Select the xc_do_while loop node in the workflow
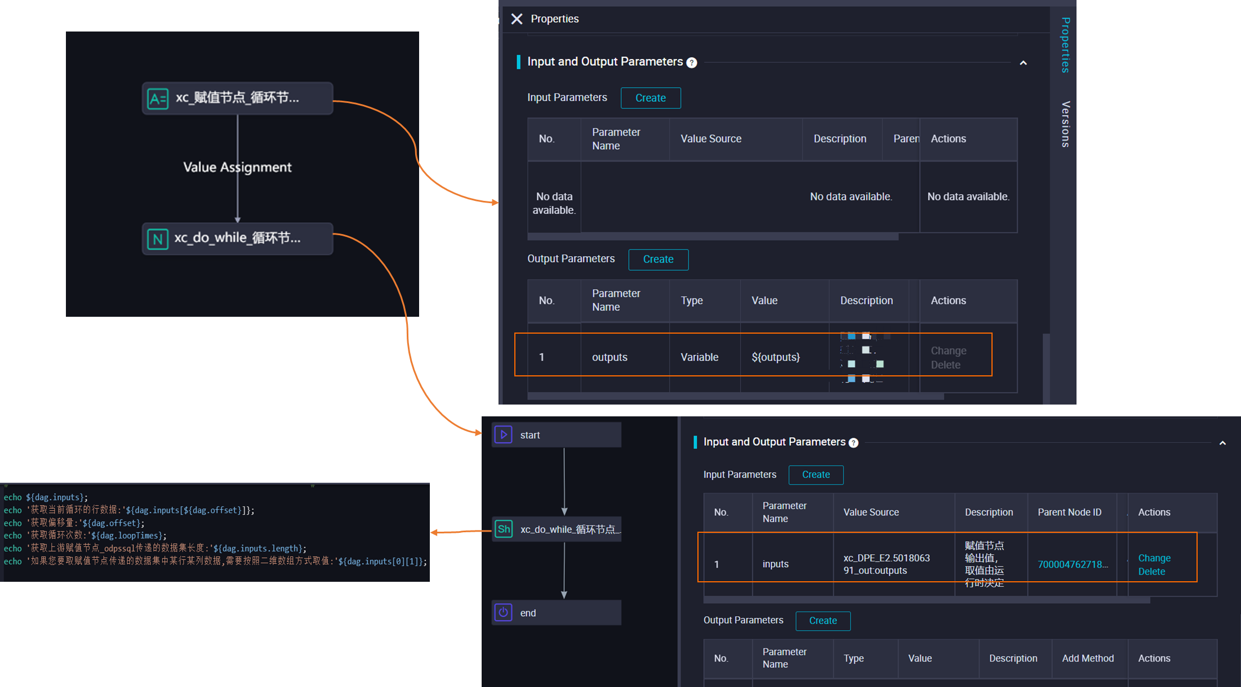1241x687 pixels. (238, 239)
